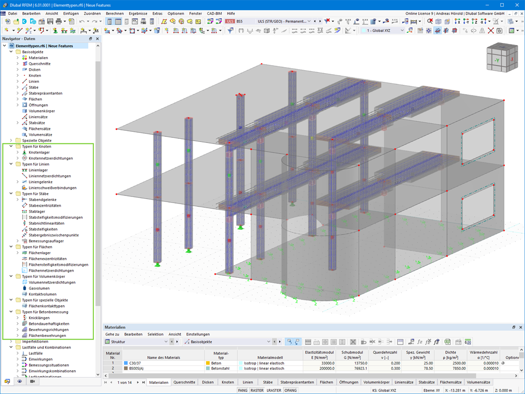Click the formula fx icon in table toolbar
Image resolution: width=525 pixels, height=394 pixels.
(419, 342)
